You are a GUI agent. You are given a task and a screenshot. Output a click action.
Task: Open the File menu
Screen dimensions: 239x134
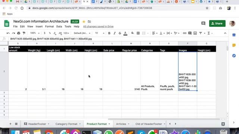click(15, 26)
